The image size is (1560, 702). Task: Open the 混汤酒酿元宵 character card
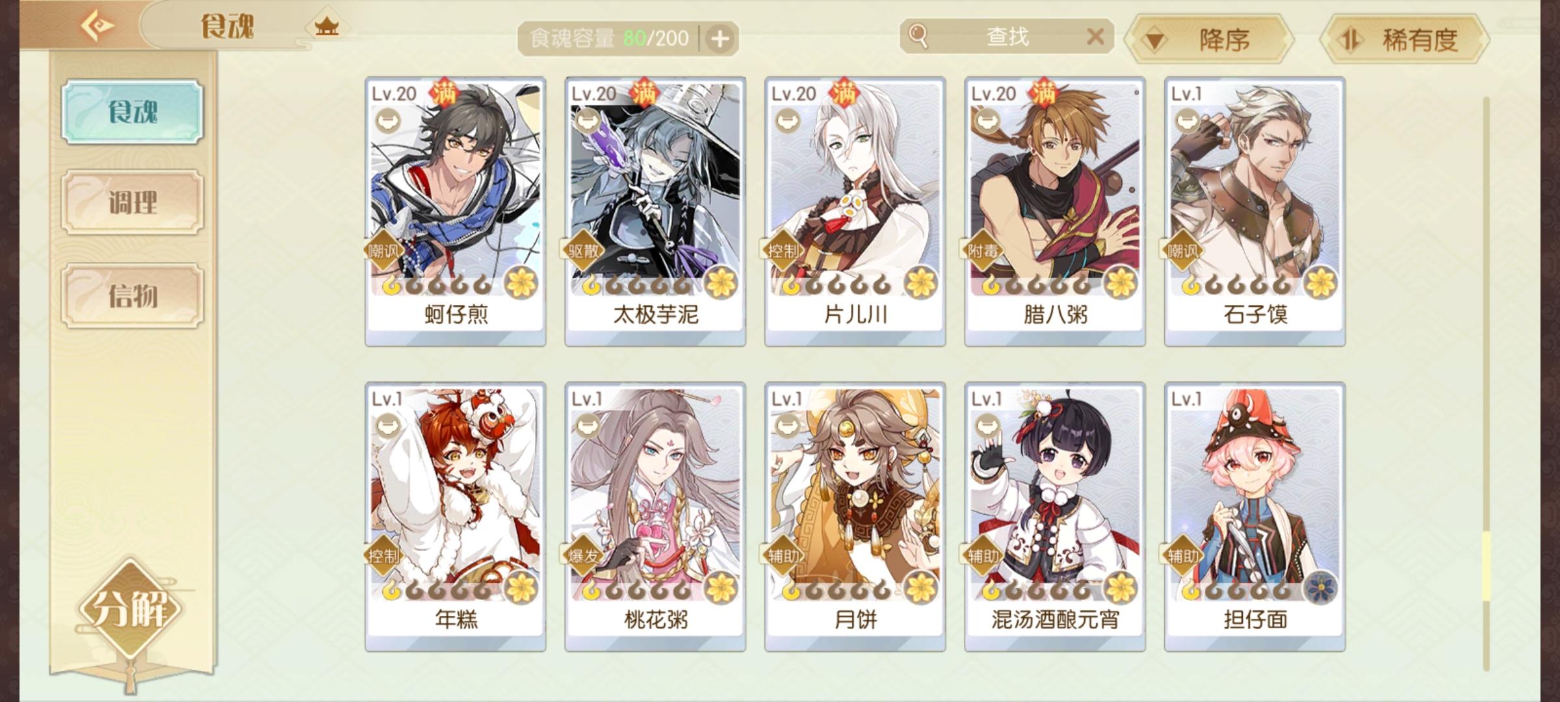click(x=1055, y=517)
